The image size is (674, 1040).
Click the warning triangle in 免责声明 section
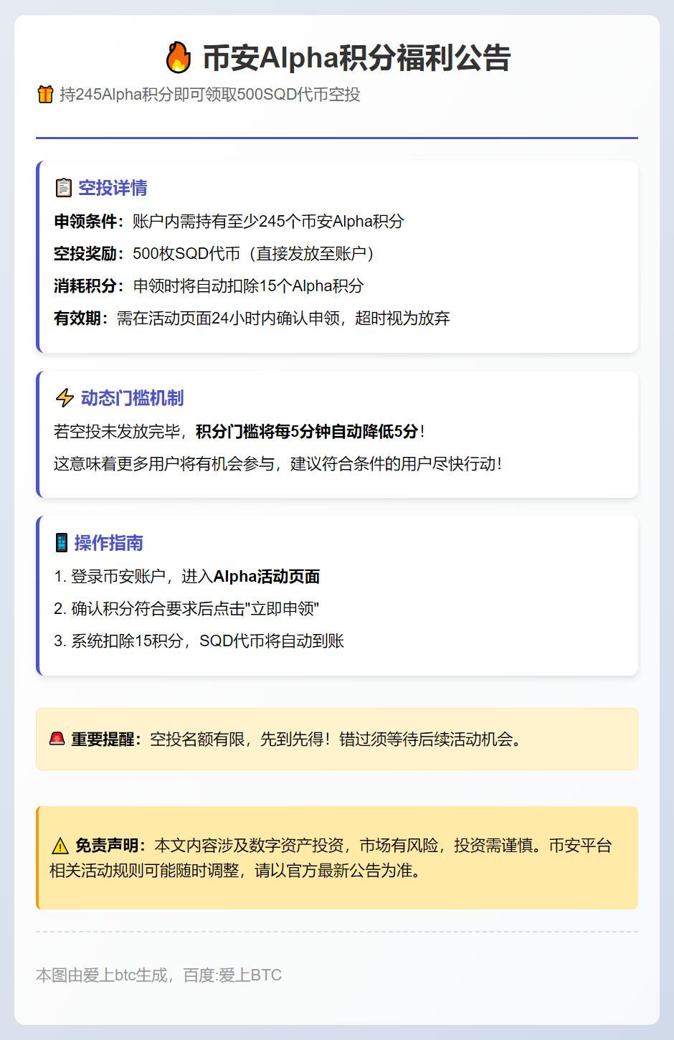[60, 846]
